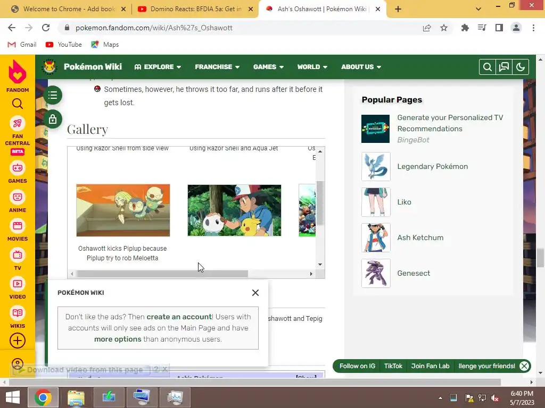Open the wiki Discuss chat icon
The width and height of the screenshot is (545, 408).
(x=504, y=67)
